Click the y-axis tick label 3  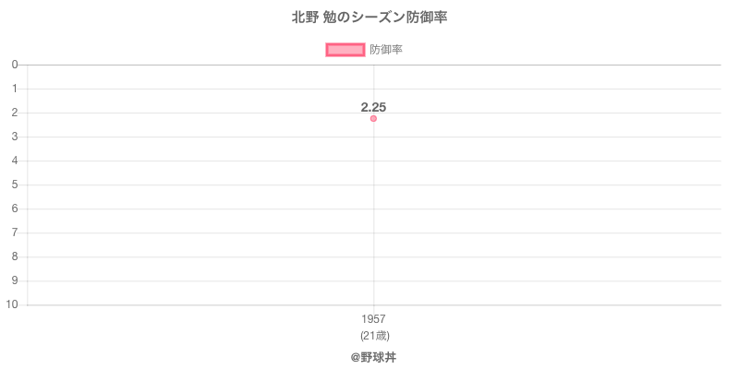pyautogui.click(x=15, y=137)
